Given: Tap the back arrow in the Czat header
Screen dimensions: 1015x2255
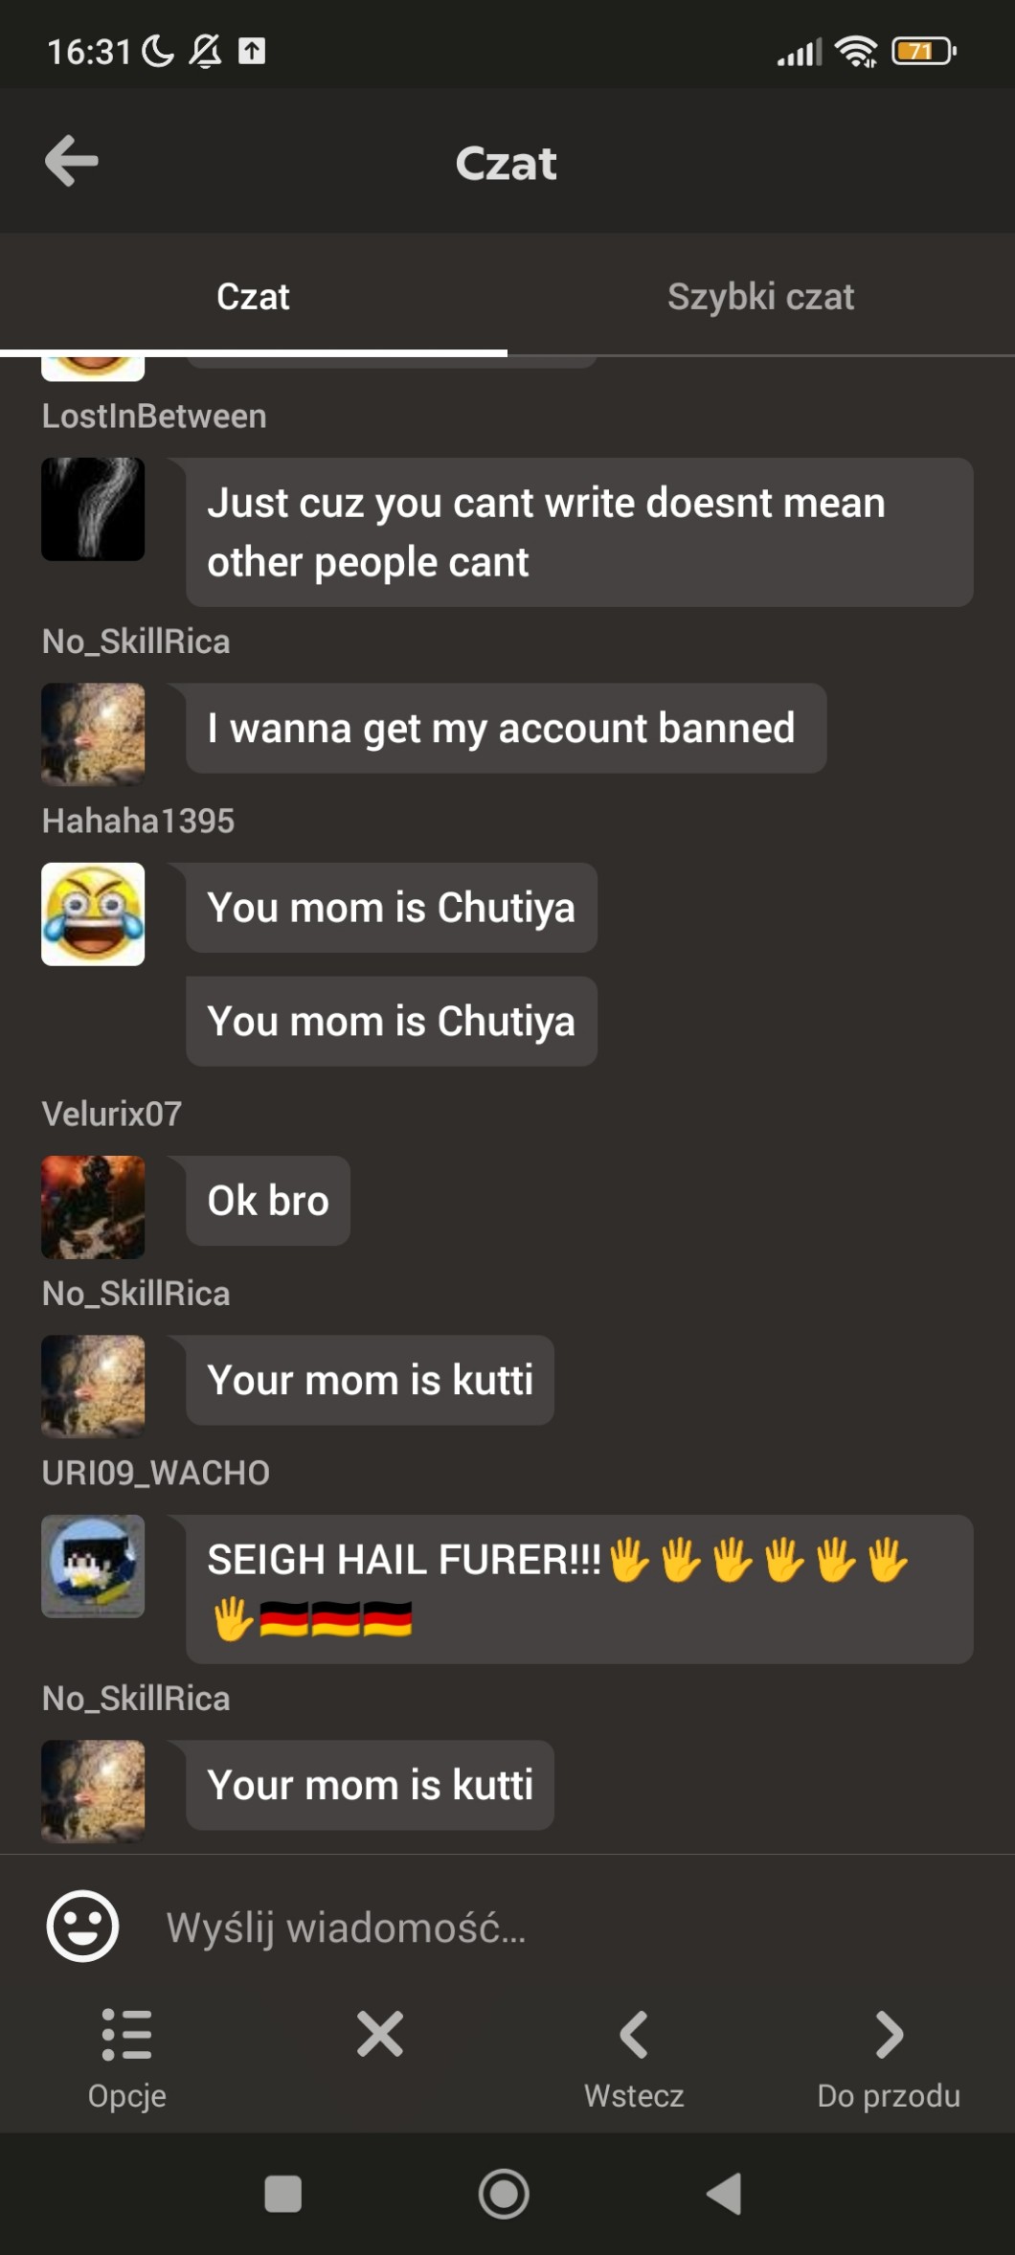Looking at the screenshot, I should click(x=72, y=160).
